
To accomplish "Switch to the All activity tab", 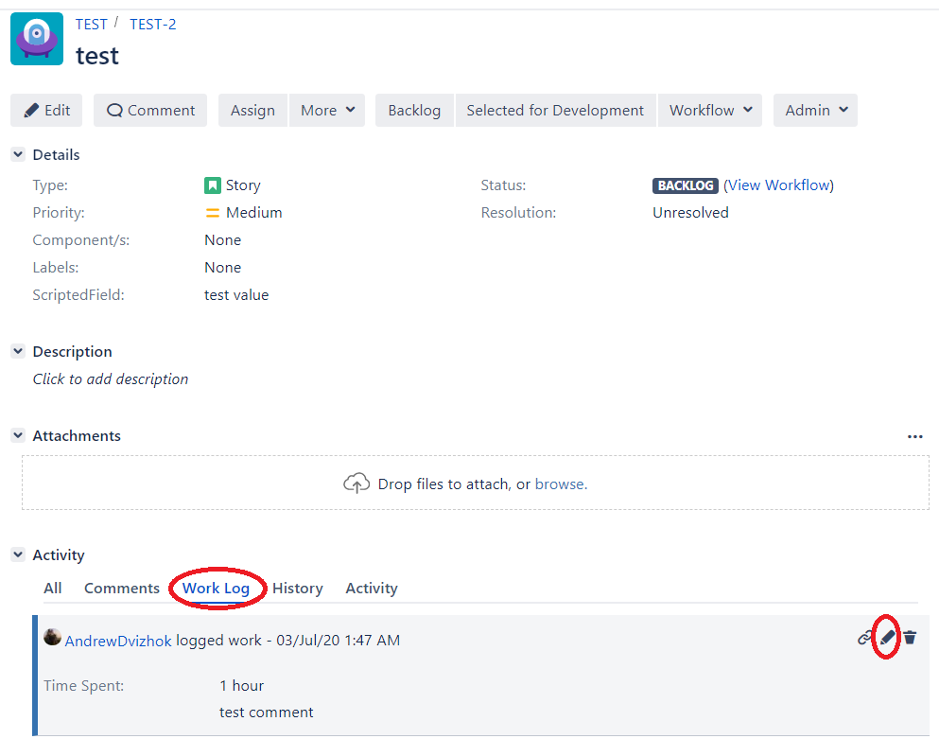I will (53, 588).
